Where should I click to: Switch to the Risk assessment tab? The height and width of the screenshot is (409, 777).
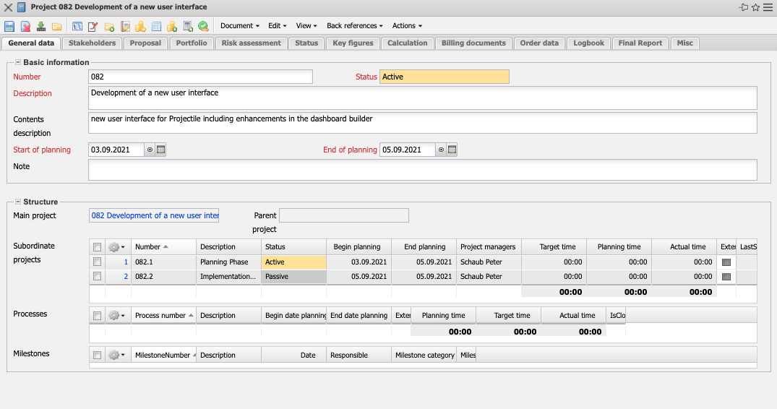251,43
